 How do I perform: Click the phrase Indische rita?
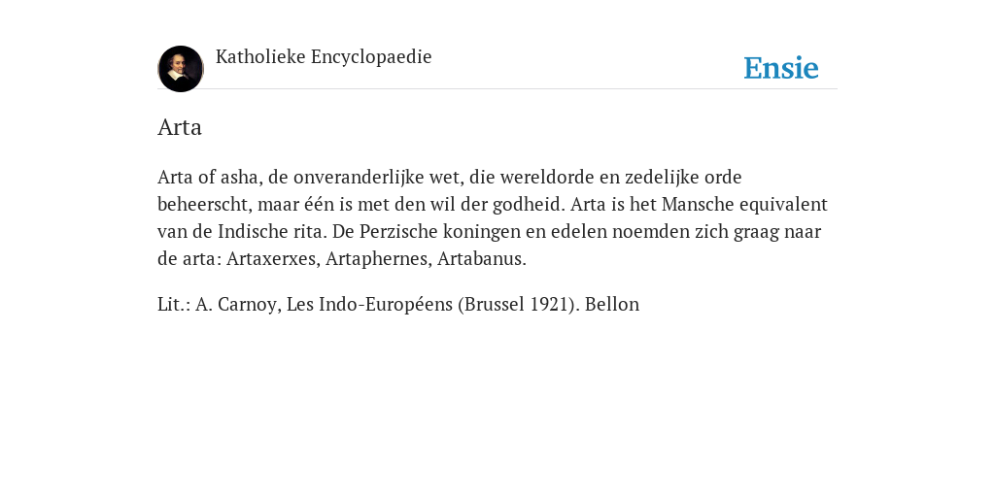point(270,231)
